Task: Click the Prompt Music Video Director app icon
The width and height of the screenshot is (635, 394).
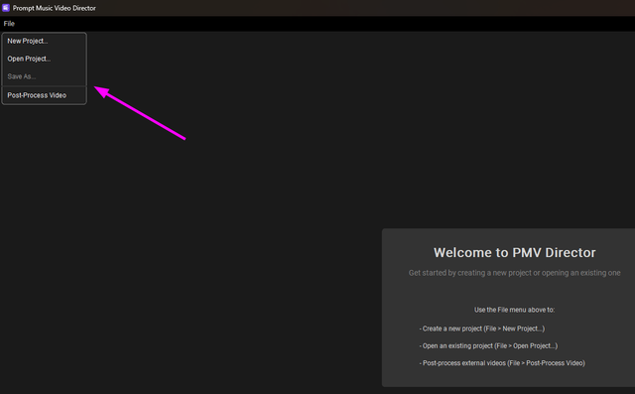Action: [x=6, y=8]
